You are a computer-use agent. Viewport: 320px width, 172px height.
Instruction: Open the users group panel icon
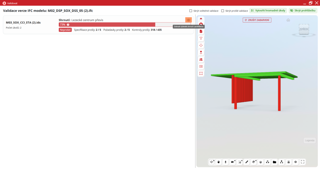(x=201, y=59)
